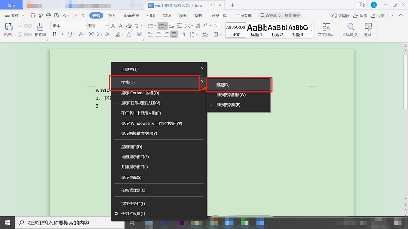The height and width of the screenshot is (229, 408).
Task: Apply Italic formatting to text
Action: click(62, 35)
